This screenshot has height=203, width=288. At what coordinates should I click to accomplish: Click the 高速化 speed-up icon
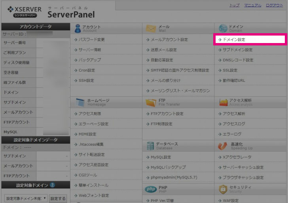click(x=222, y=146)
